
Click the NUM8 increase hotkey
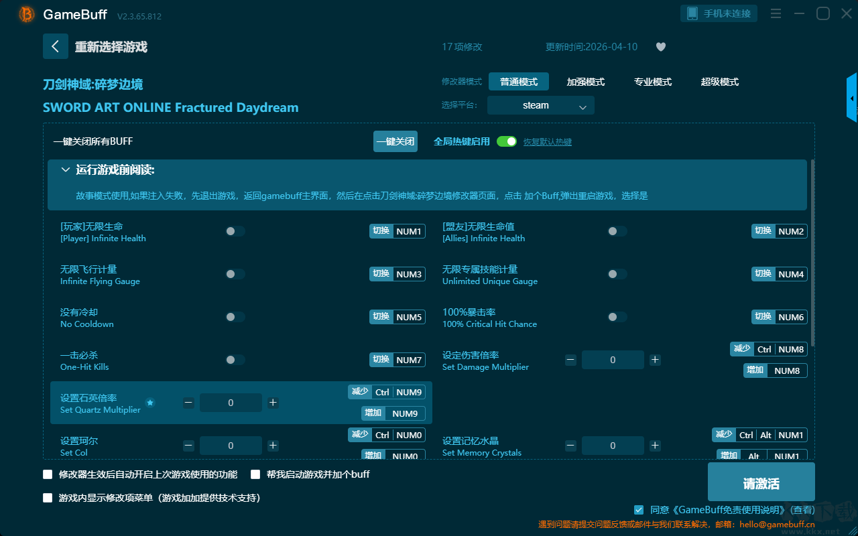coord(776,371)
